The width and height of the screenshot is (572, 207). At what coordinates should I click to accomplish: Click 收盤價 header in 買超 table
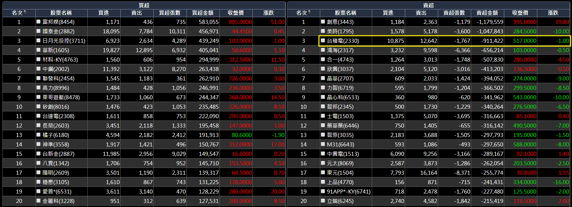pyautogui.click(x=236, y=13)
